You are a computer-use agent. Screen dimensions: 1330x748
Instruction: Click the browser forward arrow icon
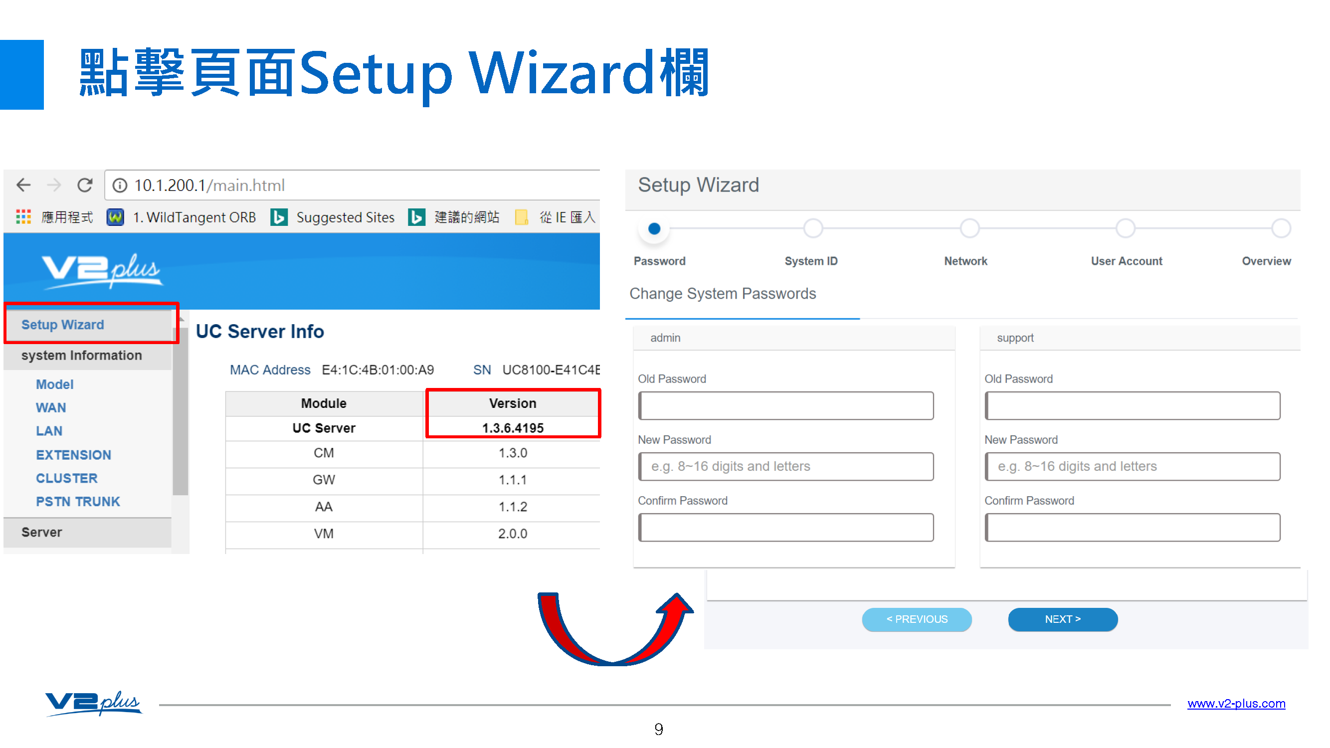point(54,185)
